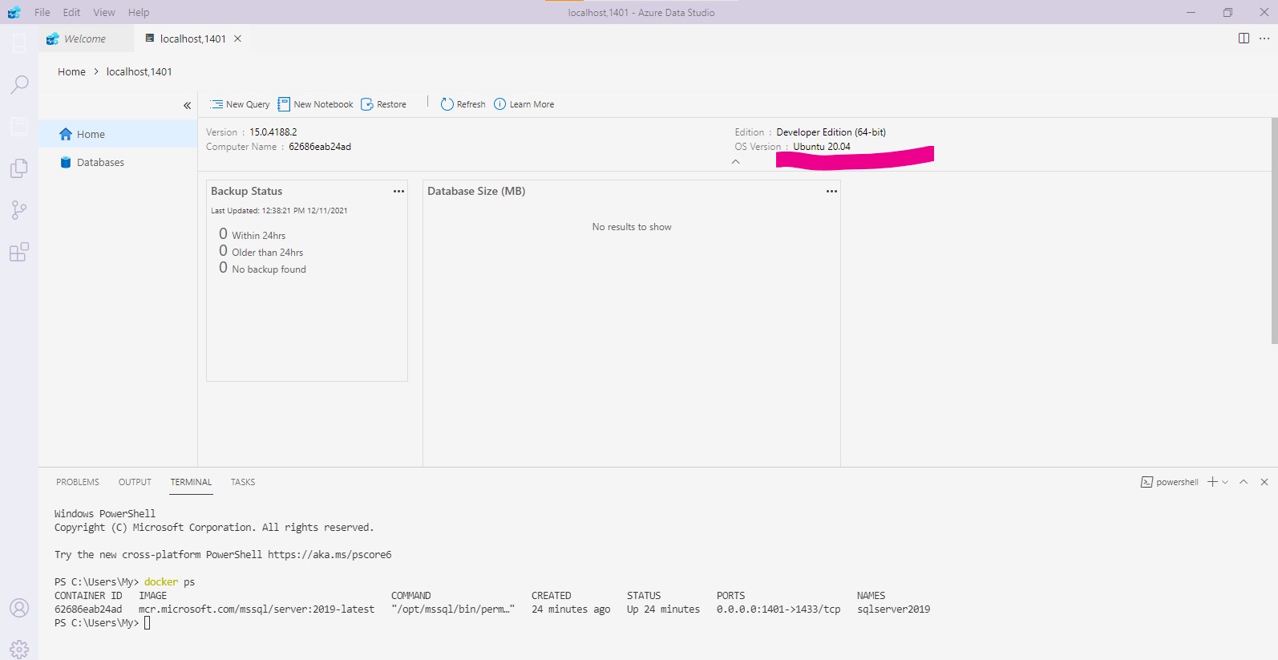Screen dimensions: 1278x660
Task: Open the Search view icon
Action: [19, 84]
